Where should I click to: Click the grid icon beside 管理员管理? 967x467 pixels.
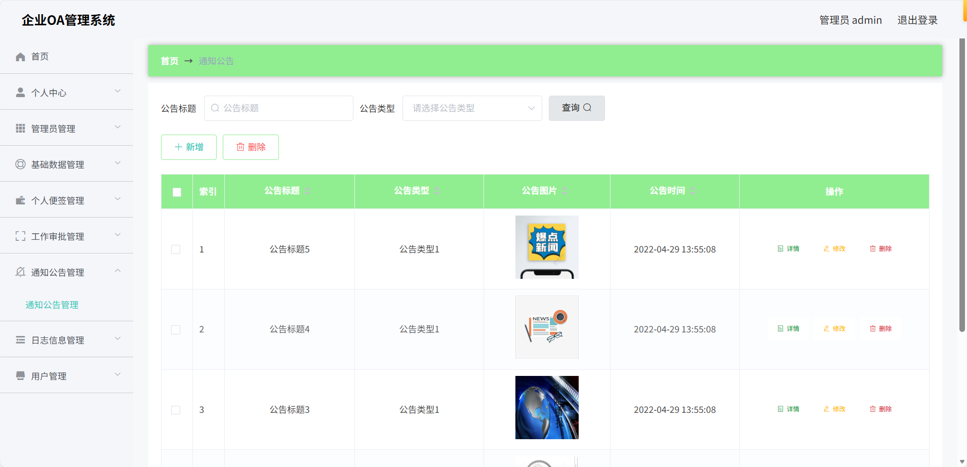[20, 128]
